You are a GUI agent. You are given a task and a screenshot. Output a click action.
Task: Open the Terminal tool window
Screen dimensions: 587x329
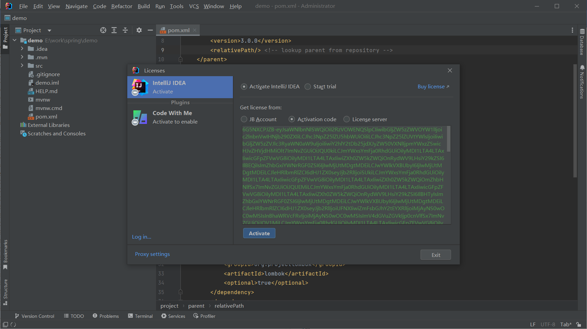[x=140, y=316]
